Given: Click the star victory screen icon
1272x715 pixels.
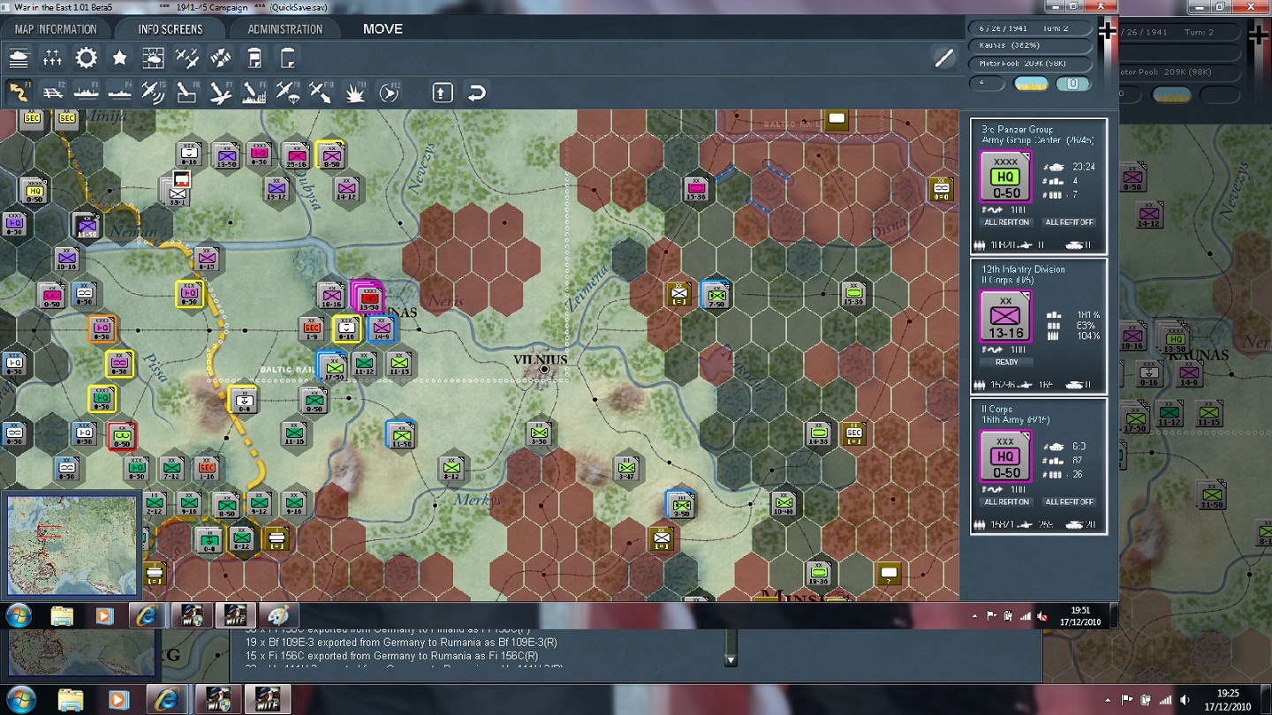Looking at the screenshot, I should (x=119, y=58).
